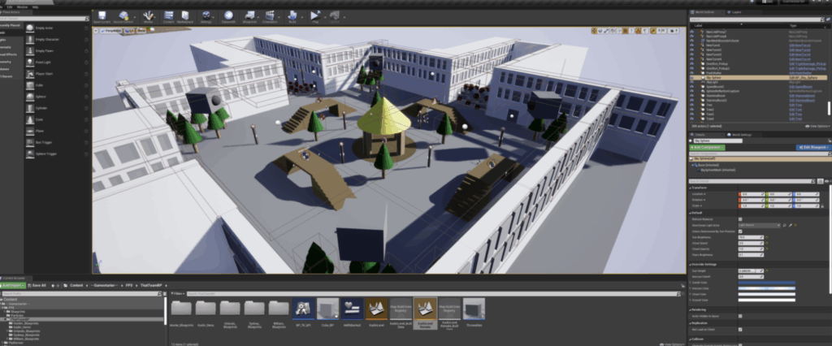Image resolution: width=832 pixels, height=346 pixels.
Task: Open the Cinematics toolbar icon
Action: 270,16
